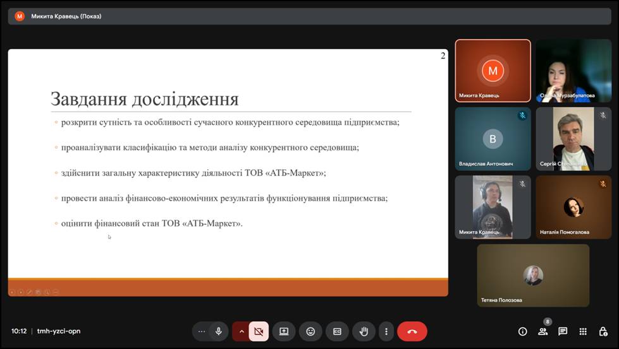
Task: Open audio settings ellipsis beside the microphone
Action: coord(202,331)
